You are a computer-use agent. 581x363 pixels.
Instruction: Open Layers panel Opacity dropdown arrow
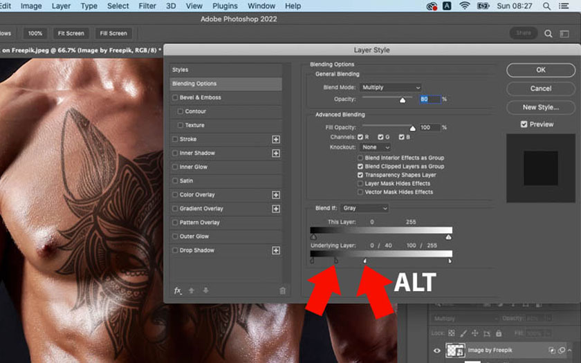[548, 319]
